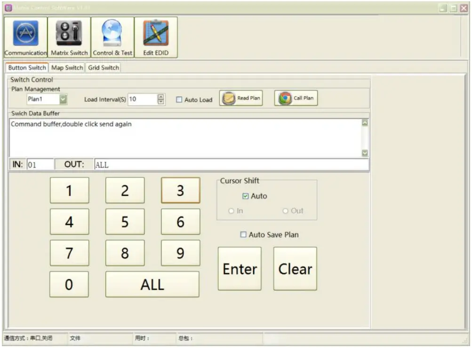Click the ALL keypad button

pyautogui.click(x=152, y=284)
